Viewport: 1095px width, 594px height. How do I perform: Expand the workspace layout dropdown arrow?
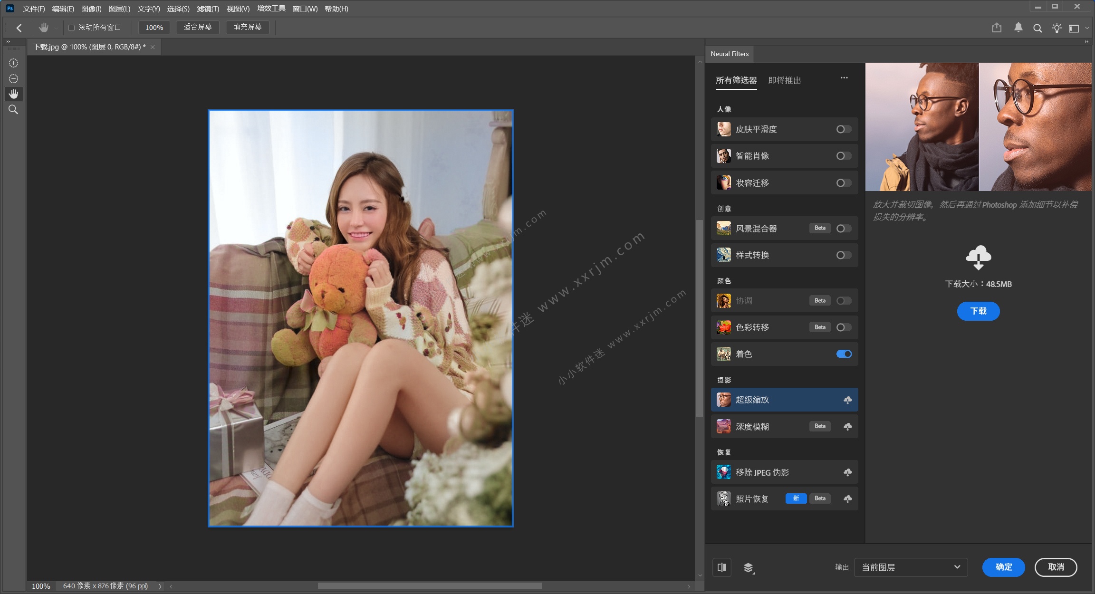click(1086, 28)
